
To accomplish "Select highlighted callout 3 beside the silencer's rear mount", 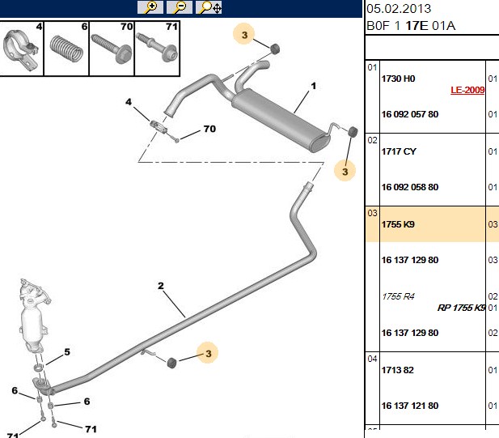I will [x=345, y=171].
